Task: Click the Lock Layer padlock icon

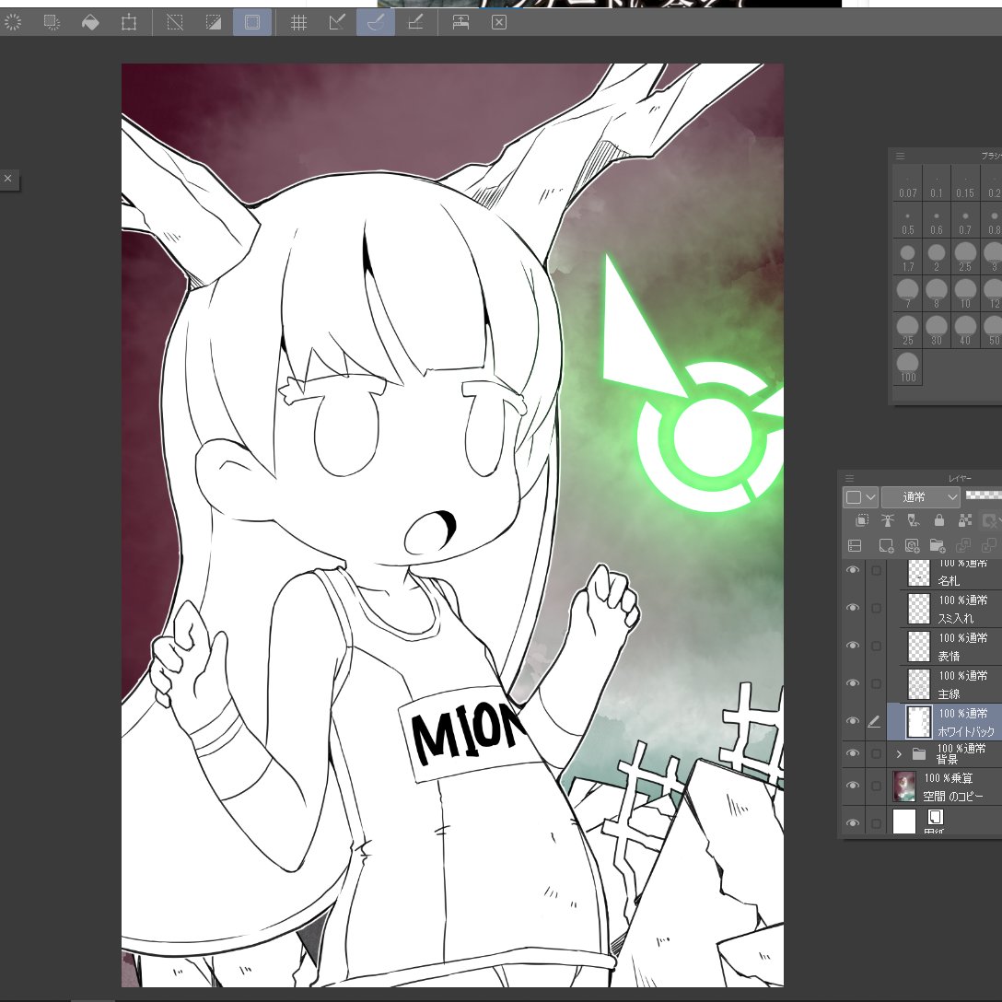Action: pyautogui.click(x=938, y=520)
